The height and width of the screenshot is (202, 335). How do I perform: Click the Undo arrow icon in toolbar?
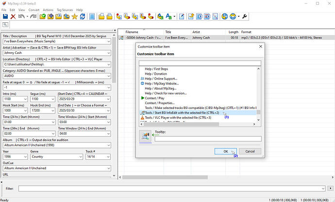(21, 16)
